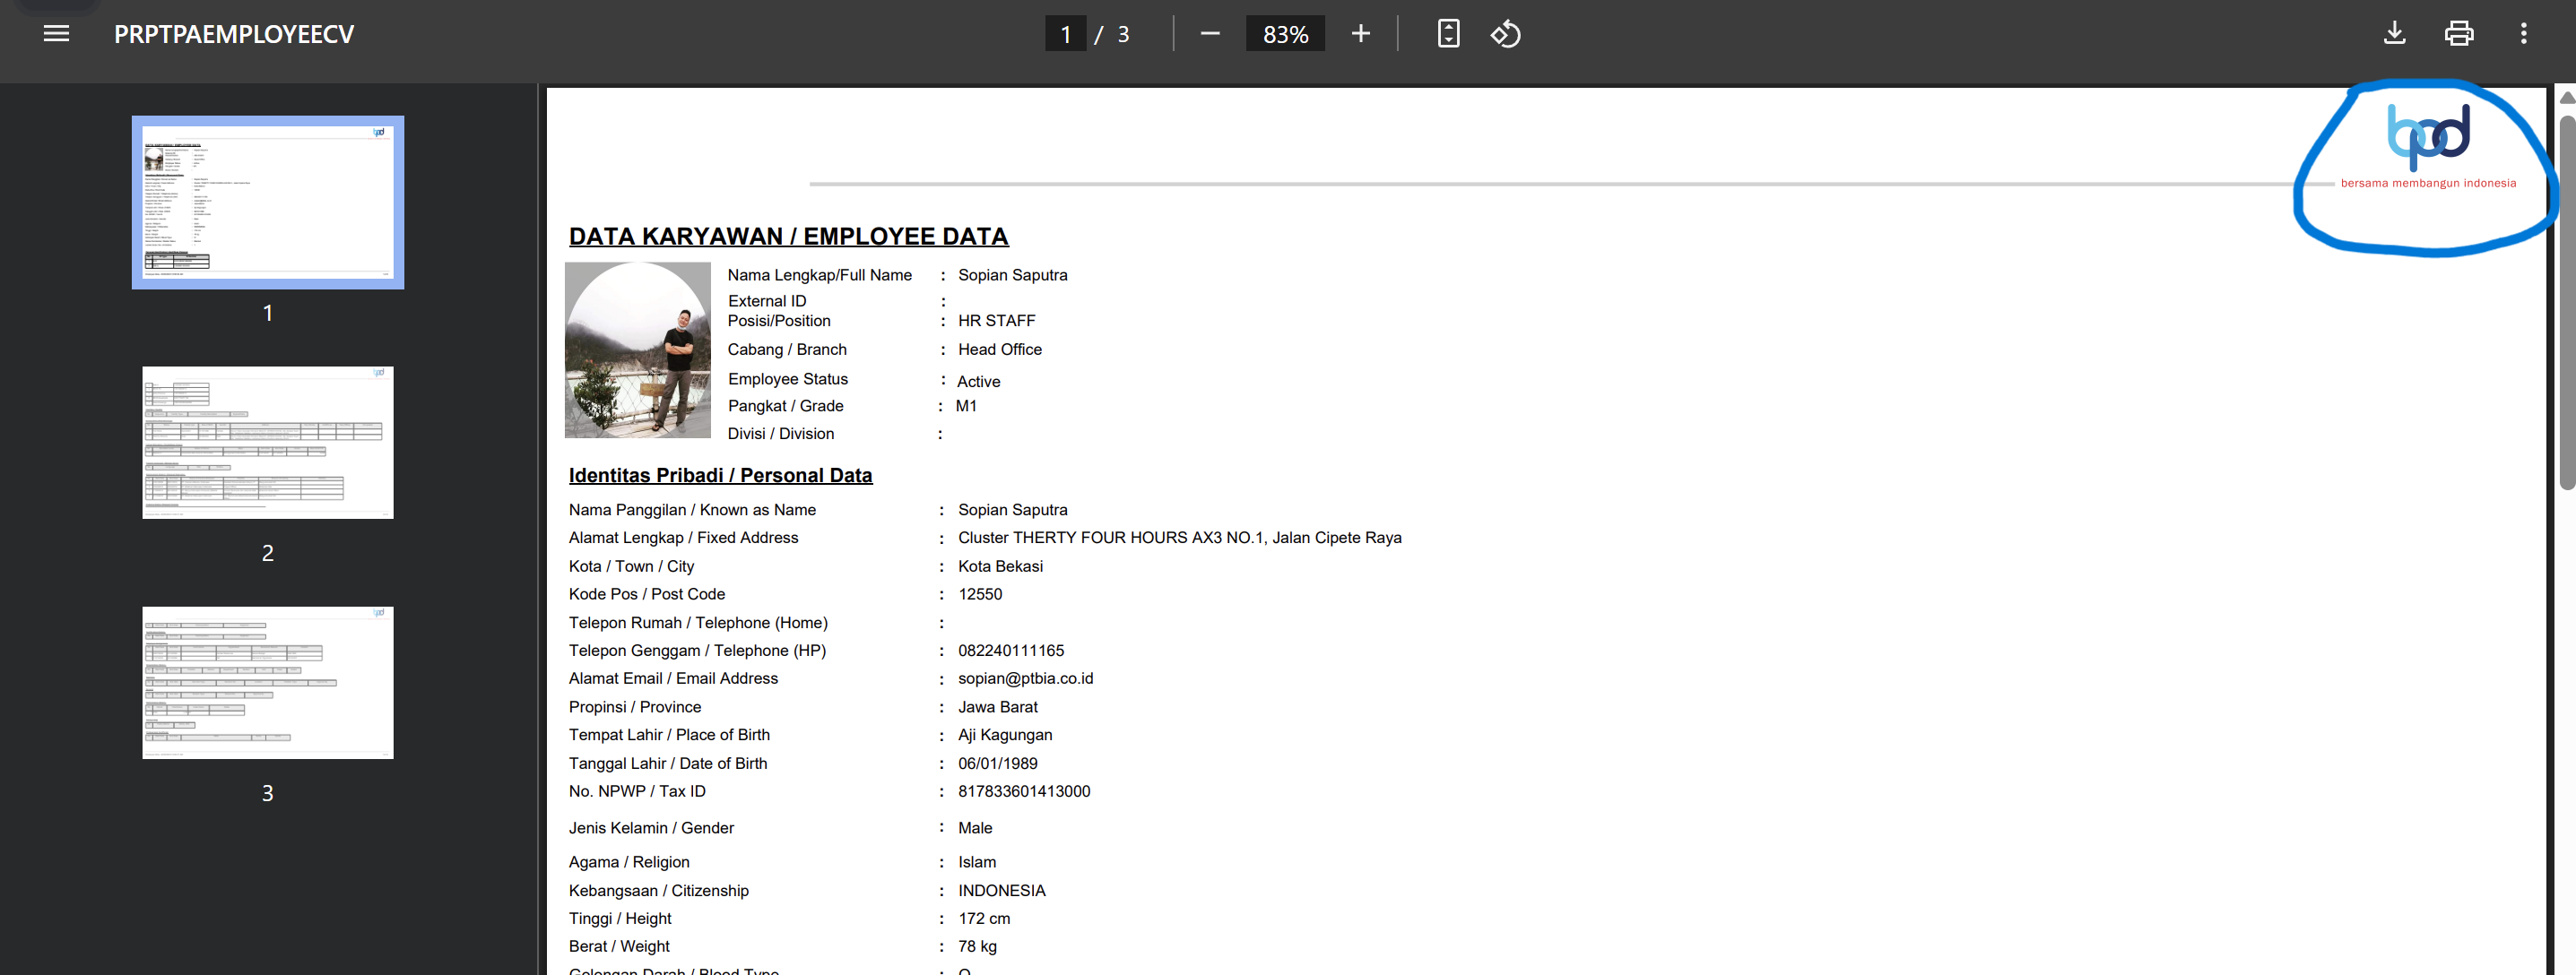
Task: Click the M1 grade value
Action: 966,406
